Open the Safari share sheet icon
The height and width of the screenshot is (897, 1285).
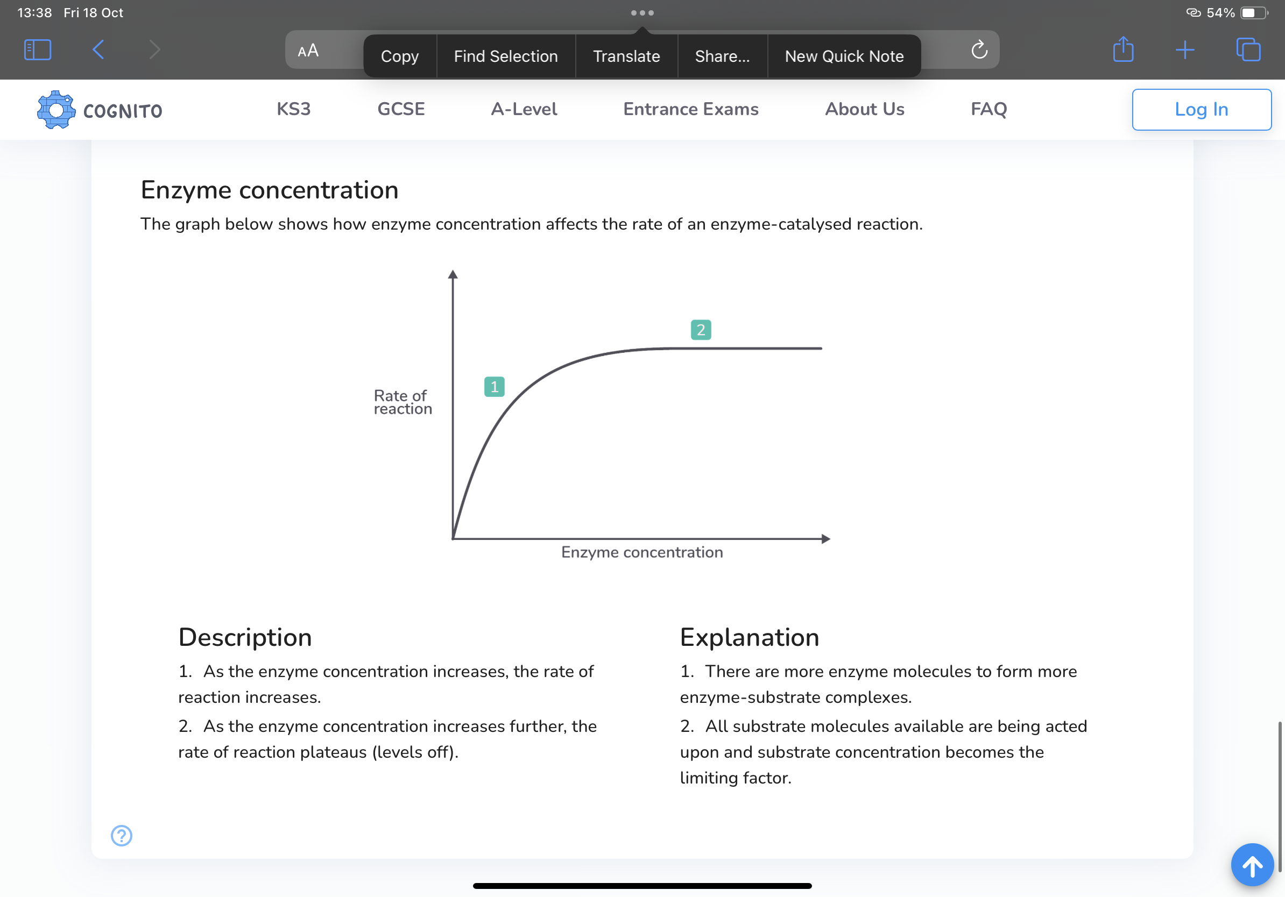coord(1122,50)
